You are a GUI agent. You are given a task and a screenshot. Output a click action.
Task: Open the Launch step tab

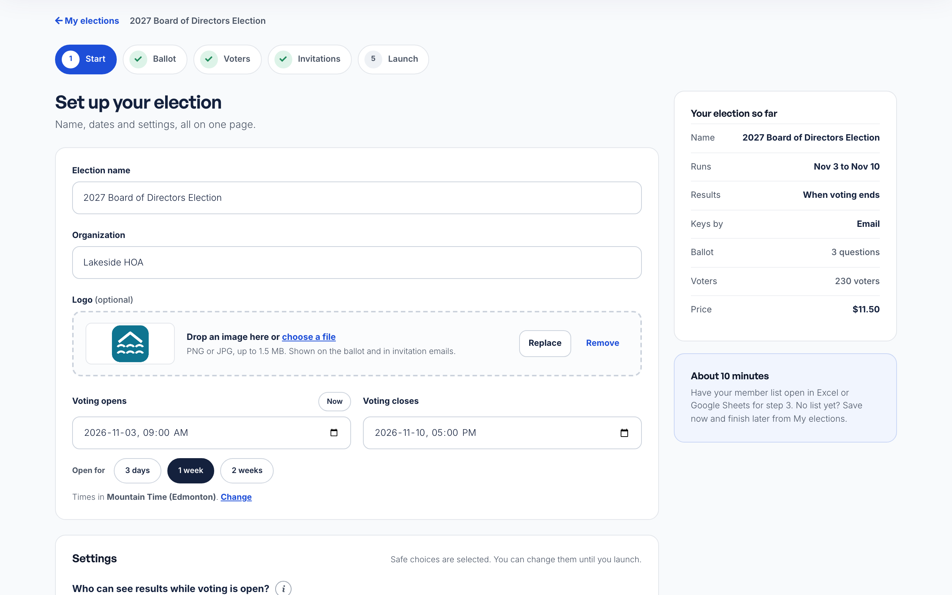(393, 59)
